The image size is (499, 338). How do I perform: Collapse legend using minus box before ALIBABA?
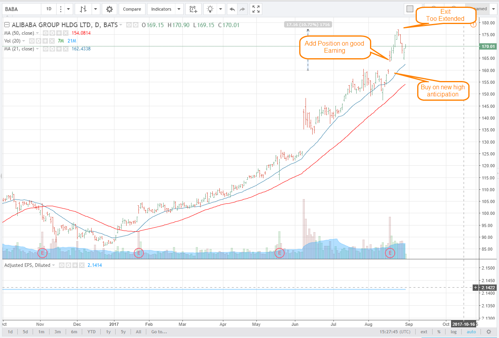(6, 25)
